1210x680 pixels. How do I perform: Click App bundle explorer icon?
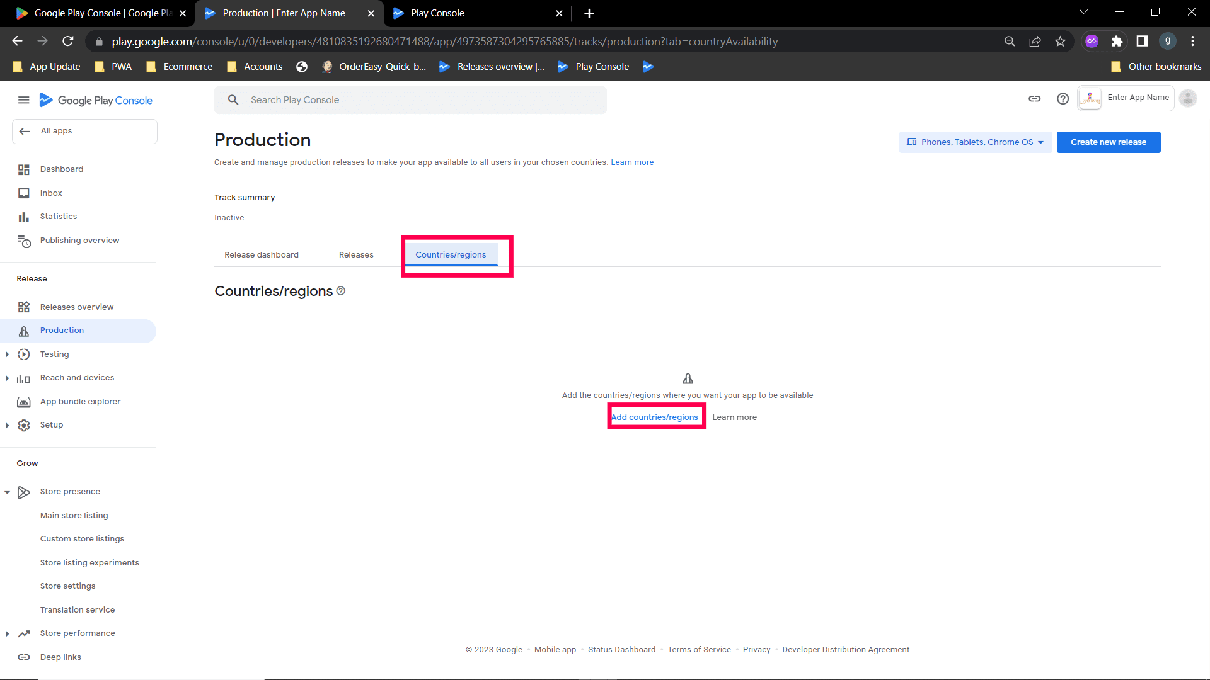[24, 402]
